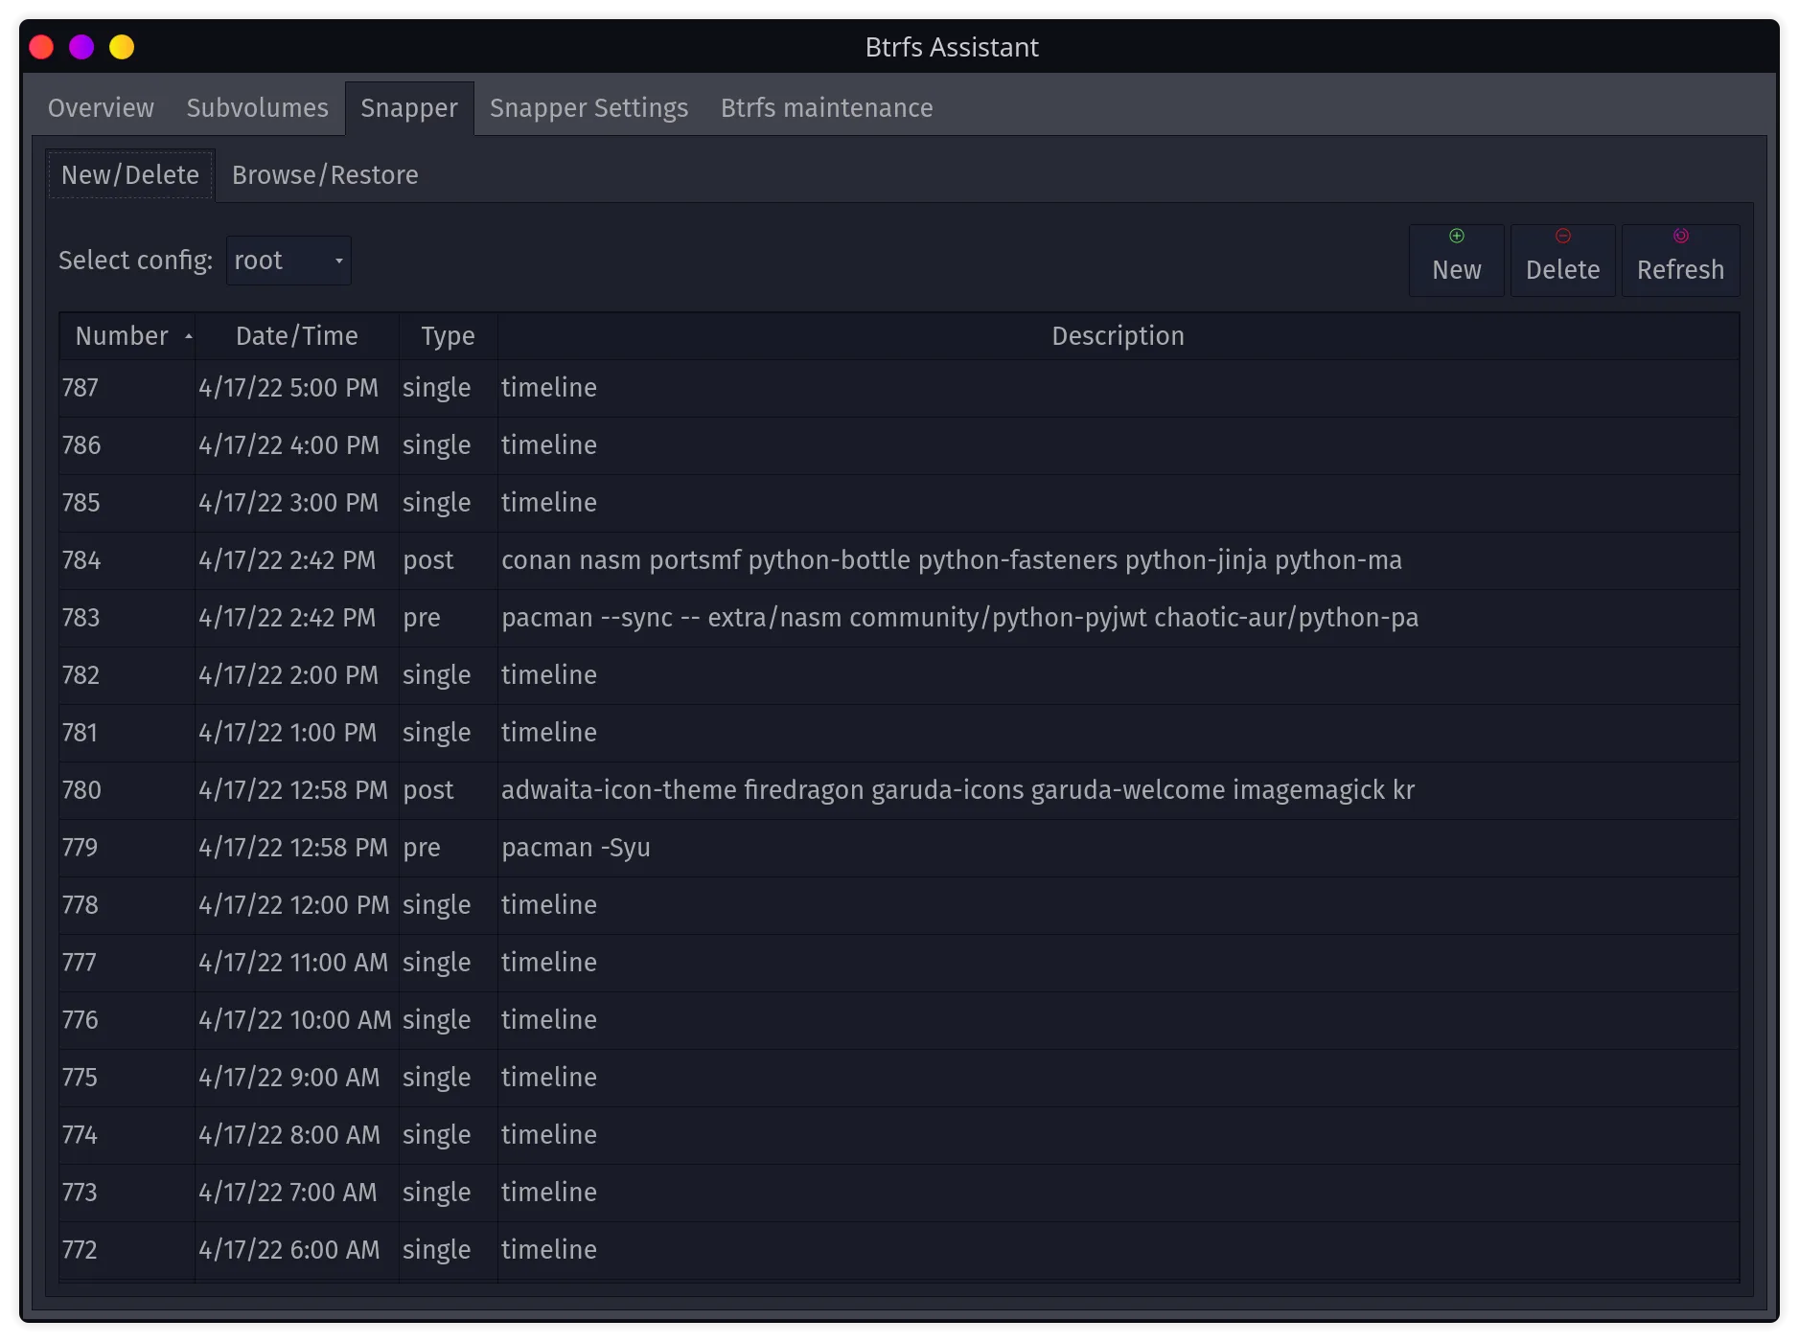Click the 4/17/22 1:00 PM date cell
The height and width of the screenshot is (1342, 1799).
pos(297,733)
